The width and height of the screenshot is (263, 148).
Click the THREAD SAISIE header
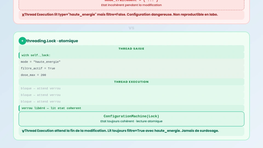[x=131, y=49]
